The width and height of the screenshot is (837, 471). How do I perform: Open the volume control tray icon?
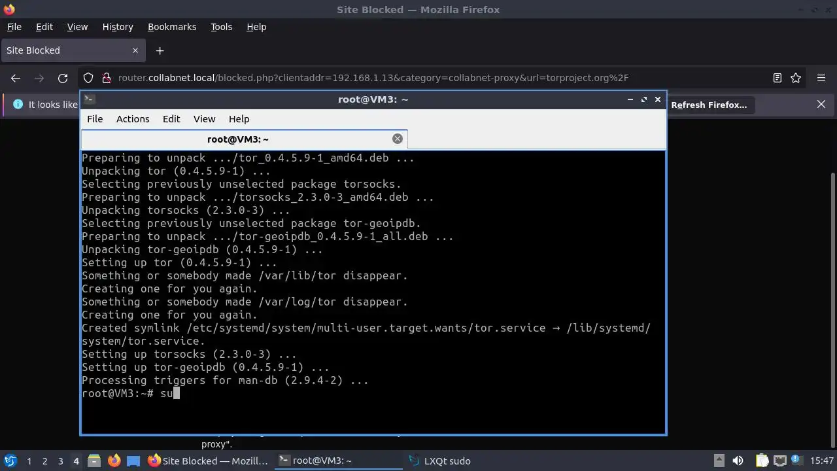click(x=738, y=461)
